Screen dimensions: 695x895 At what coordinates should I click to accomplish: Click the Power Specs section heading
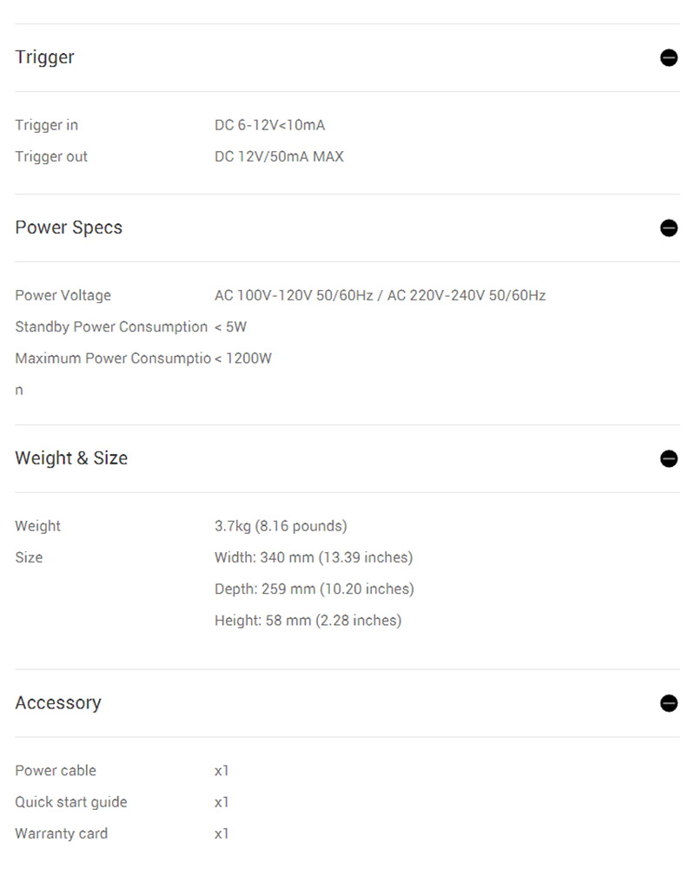(x=69, y=227)
